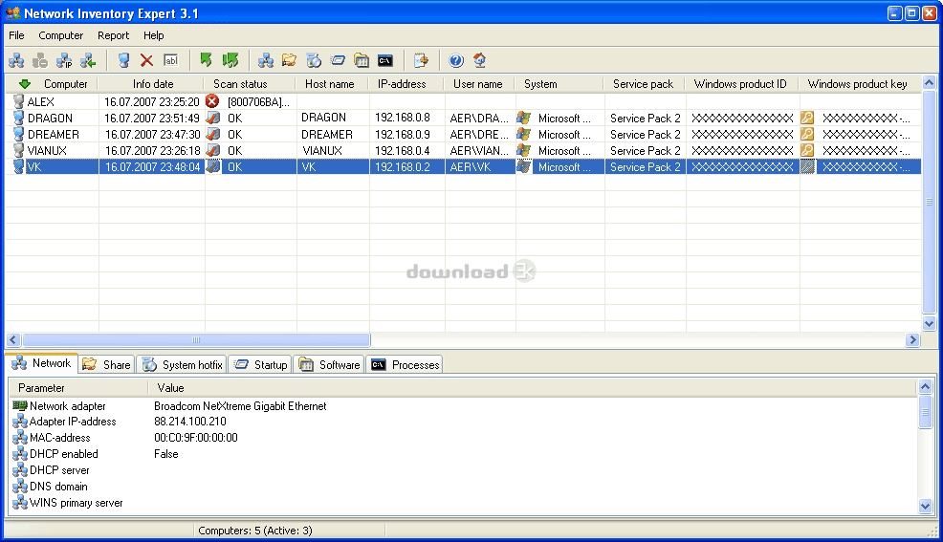Click the software toolbar icon

coord(362,60)
